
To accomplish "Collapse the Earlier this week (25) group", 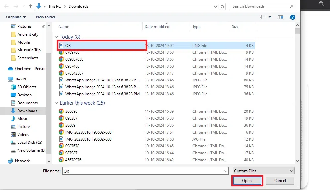I will tap(56, 103).
